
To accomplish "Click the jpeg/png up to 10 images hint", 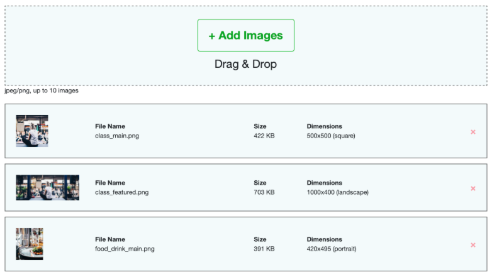I will [42, 90].
